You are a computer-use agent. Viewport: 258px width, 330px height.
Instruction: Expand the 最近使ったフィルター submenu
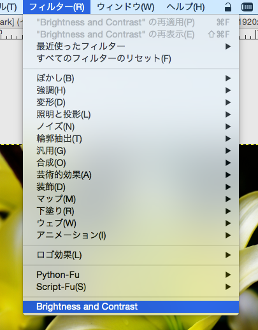(131, 46)
